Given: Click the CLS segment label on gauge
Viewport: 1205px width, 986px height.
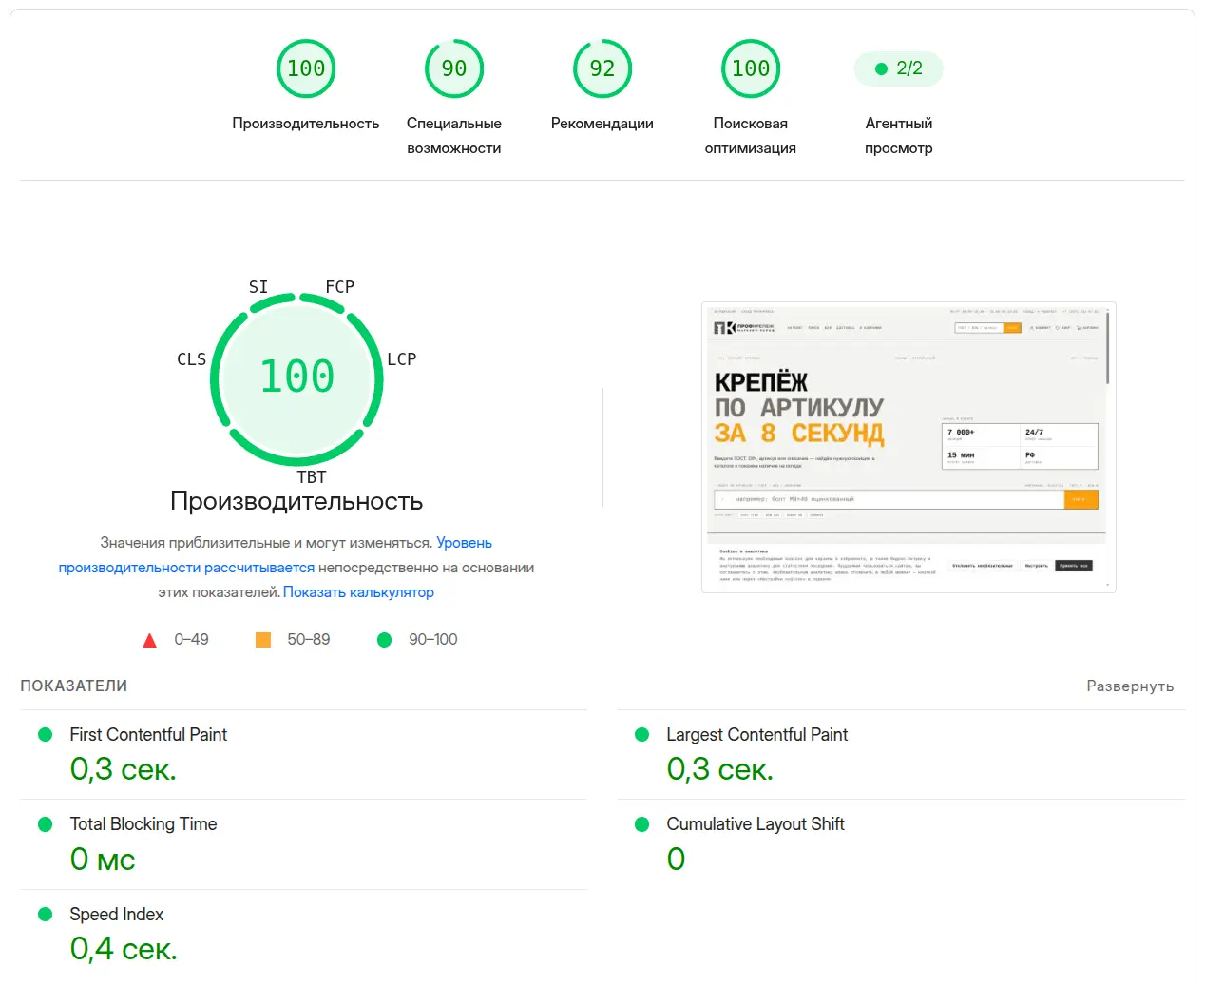Looking at the screenshot, I should [191, 358].
